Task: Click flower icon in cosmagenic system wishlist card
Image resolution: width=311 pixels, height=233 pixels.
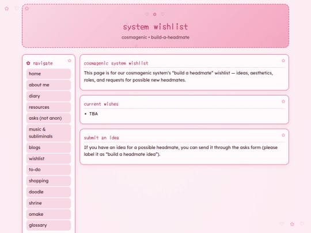Action: [283, 60]
